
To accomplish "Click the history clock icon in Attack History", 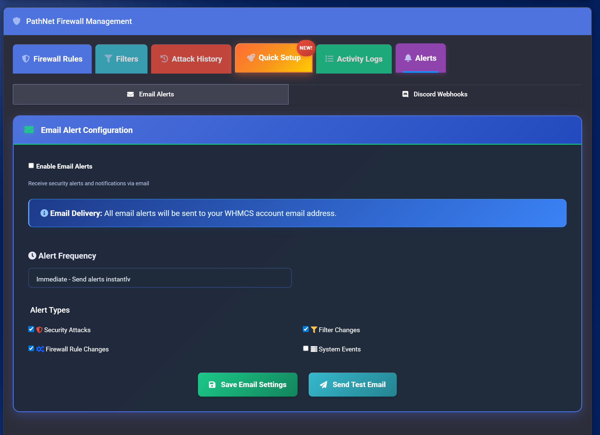I will pos(164,59).
